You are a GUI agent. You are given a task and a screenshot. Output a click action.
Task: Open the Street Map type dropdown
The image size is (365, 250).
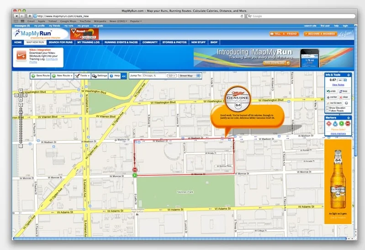point(190,76)
